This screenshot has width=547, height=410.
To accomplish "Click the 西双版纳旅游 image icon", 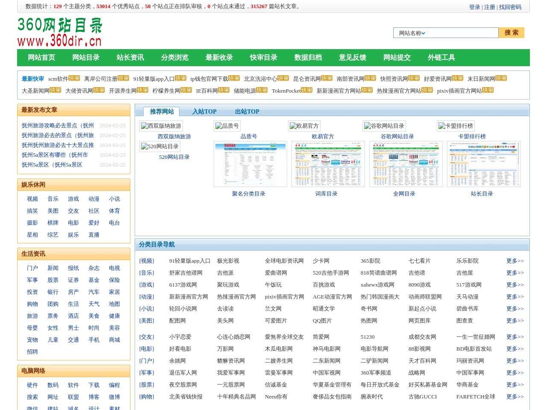I will pyautogui.click(x=161, y=126).
